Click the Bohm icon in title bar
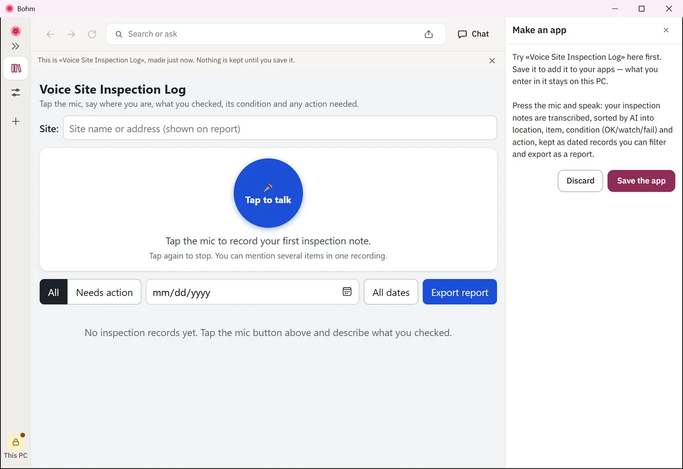This screenshot has height=469, width=683. [9, 9]
